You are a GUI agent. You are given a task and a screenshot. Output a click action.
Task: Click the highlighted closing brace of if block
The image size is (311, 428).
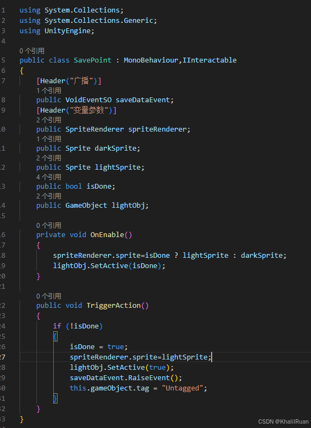(x=55, y=399)
